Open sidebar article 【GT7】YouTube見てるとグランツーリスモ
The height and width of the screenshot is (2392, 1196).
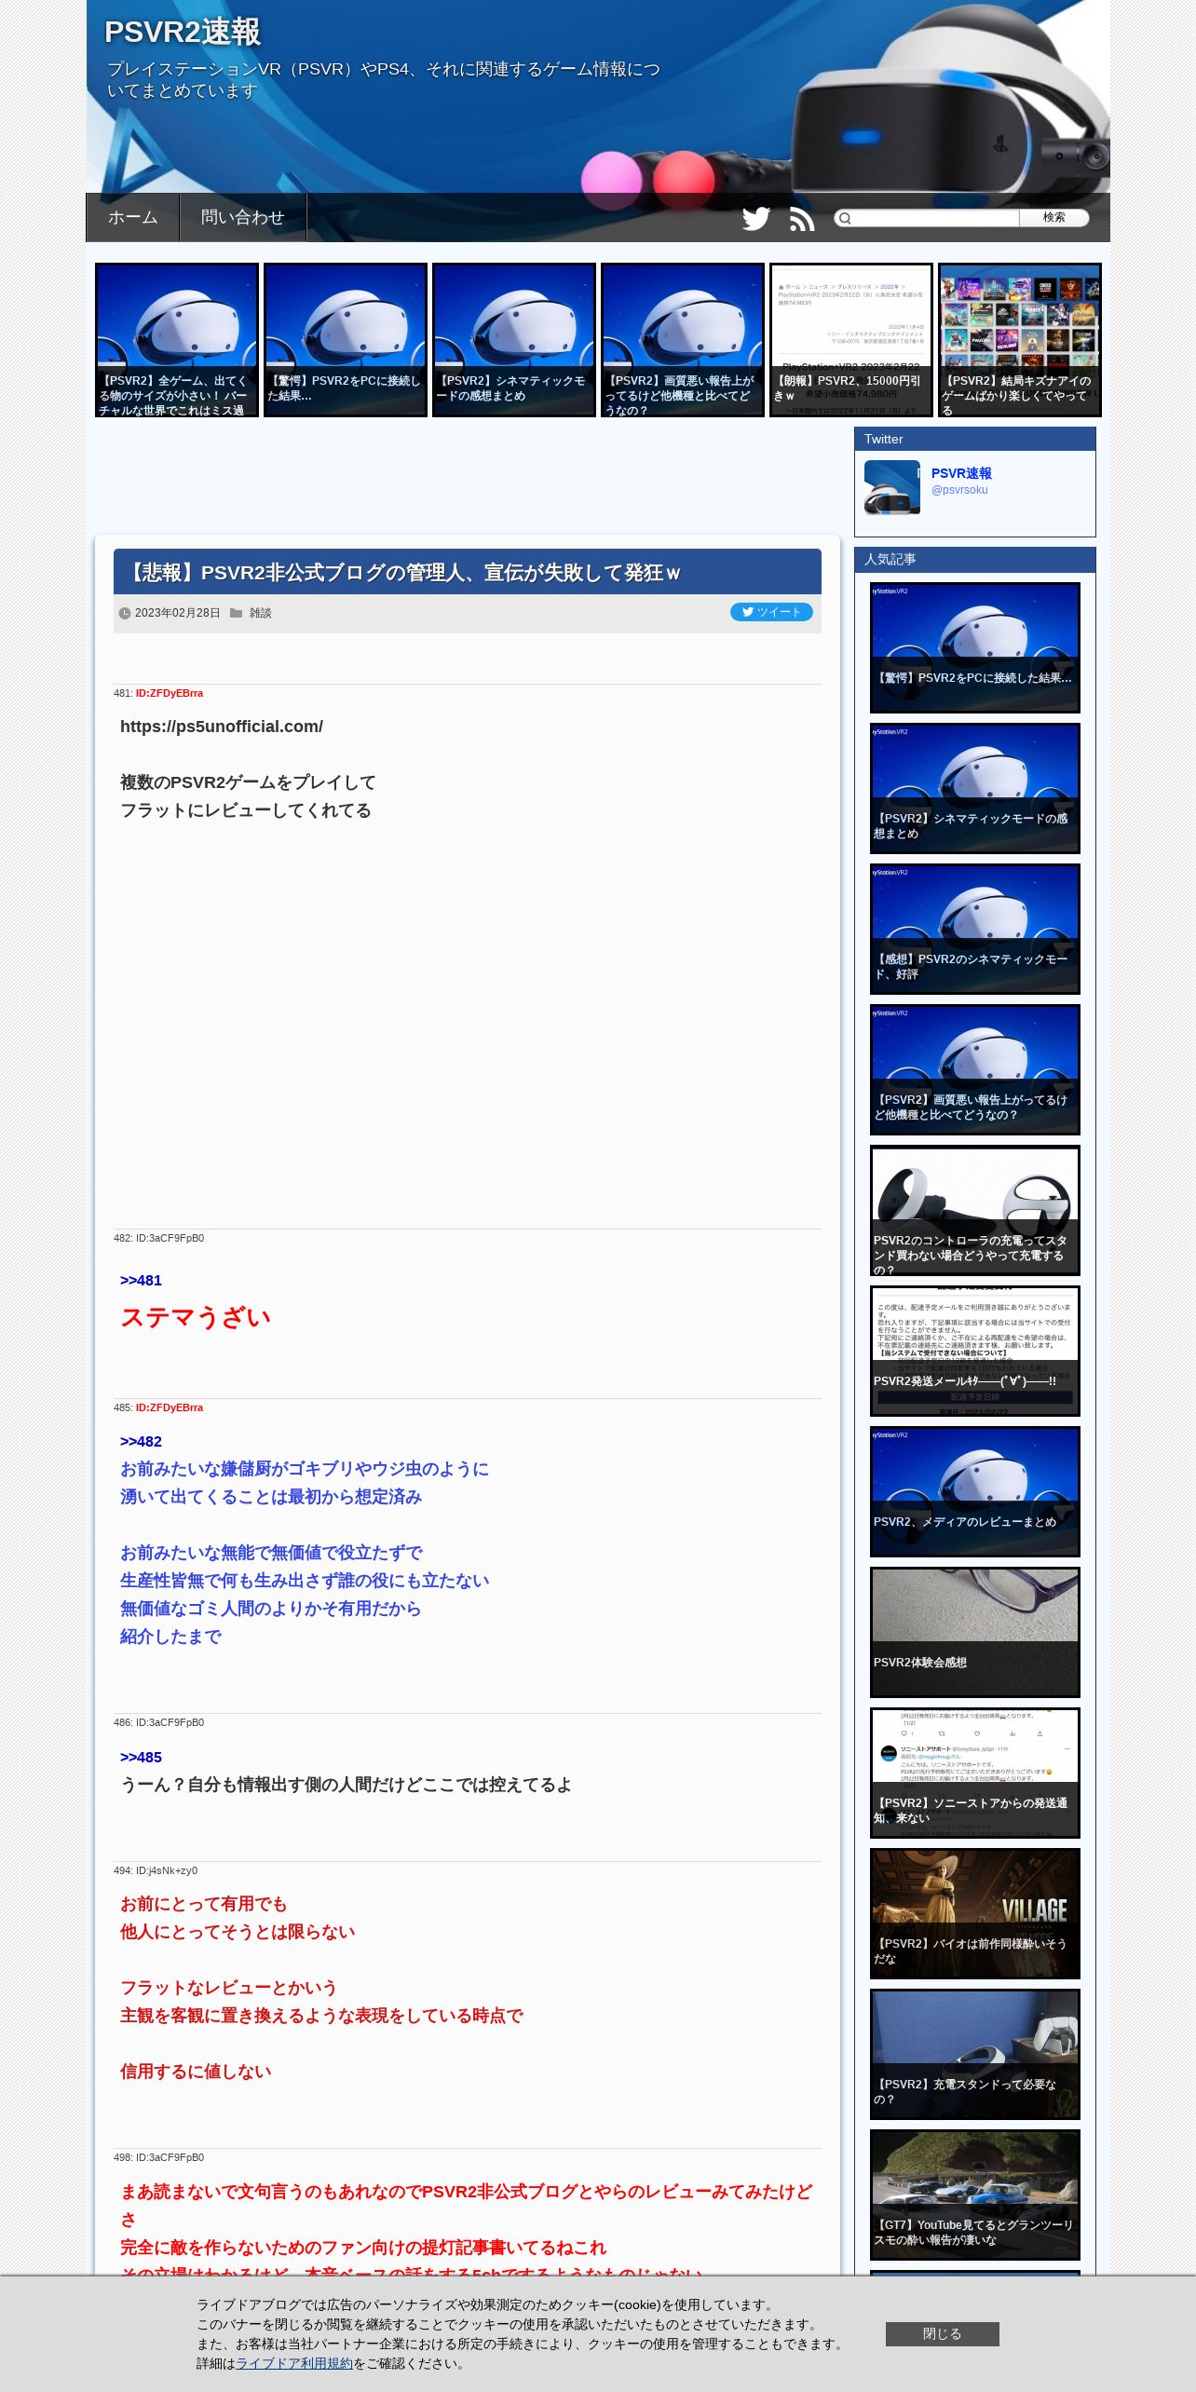point(975,2195)
